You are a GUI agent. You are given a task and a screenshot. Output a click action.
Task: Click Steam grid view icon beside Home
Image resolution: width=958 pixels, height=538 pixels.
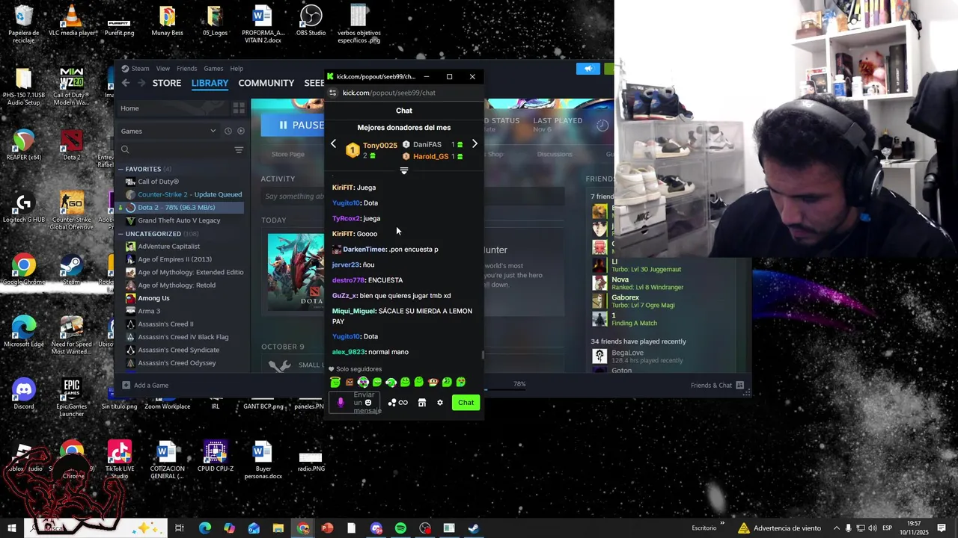pos(239,108)
